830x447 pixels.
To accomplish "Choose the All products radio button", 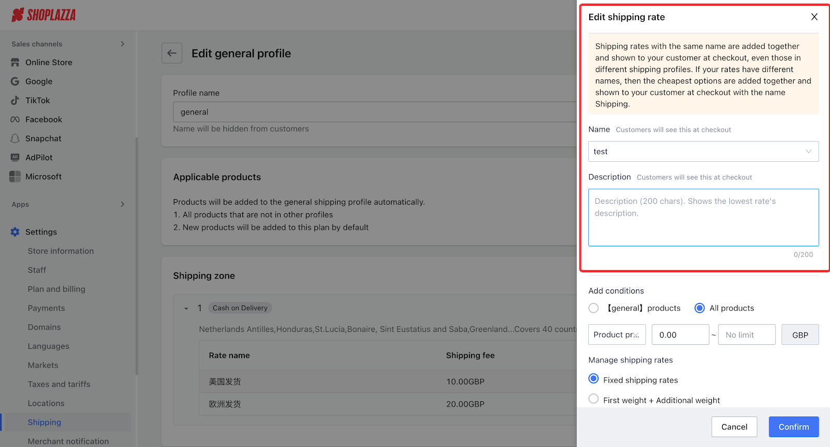I will pyautogui.click(x=699, y=308).
